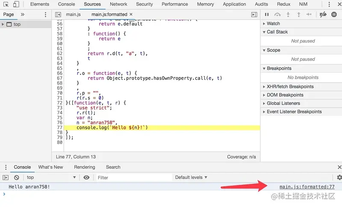Open the top JavaScript context dropdown
342x207 pixels.
51,178
